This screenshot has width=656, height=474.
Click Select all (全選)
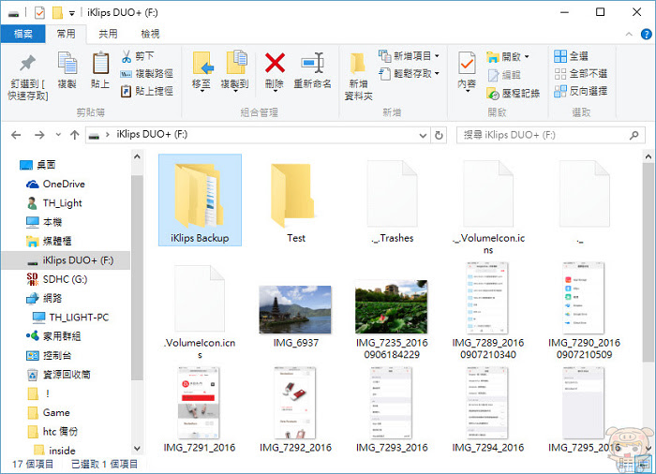571,56
